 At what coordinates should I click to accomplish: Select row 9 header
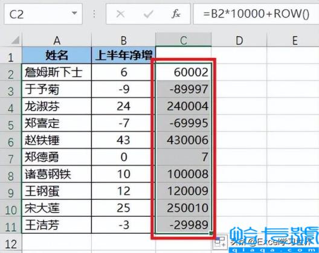coord(11,191)
